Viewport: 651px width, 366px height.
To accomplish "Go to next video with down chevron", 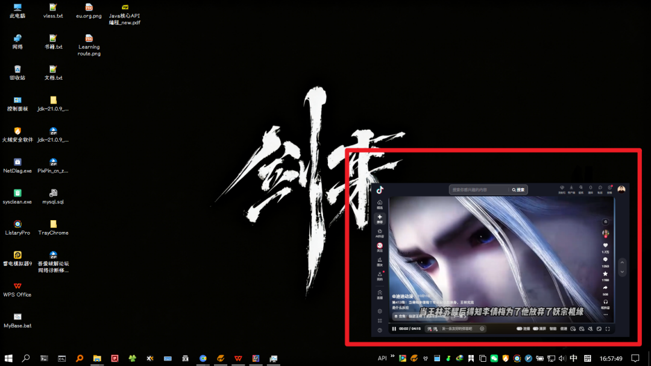I will pos(623,270).
